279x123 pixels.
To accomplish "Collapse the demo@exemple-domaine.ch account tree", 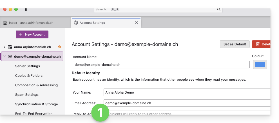I will click(x=4, y=57).
